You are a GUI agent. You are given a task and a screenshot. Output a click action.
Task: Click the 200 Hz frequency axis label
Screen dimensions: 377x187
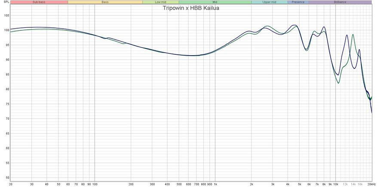coord(131,184)
